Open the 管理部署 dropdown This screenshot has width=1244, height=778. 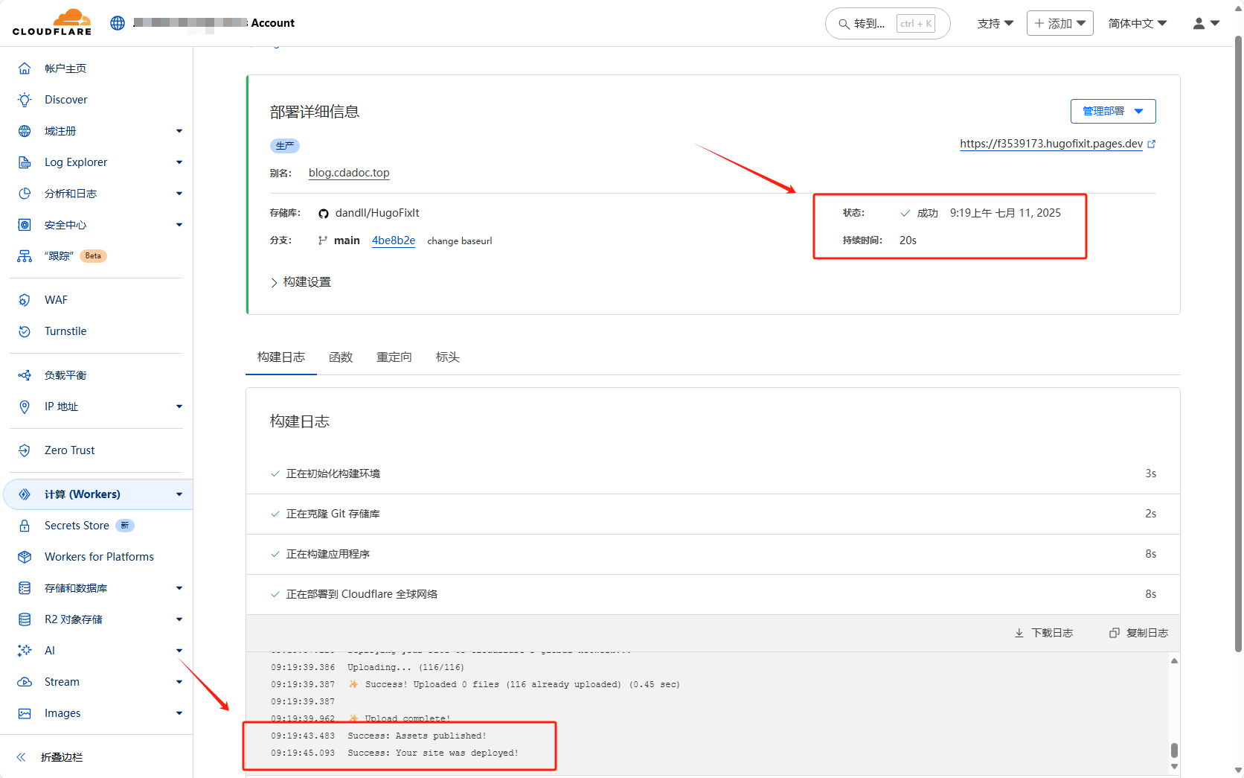coord(1112,111)
